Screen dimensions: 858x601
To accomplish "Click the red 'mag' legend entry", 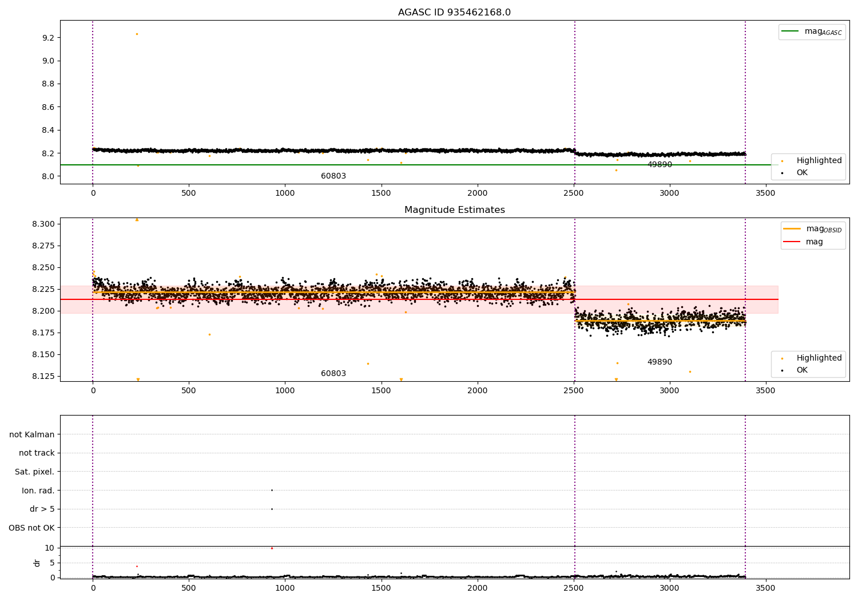I will tap(803, 242).
